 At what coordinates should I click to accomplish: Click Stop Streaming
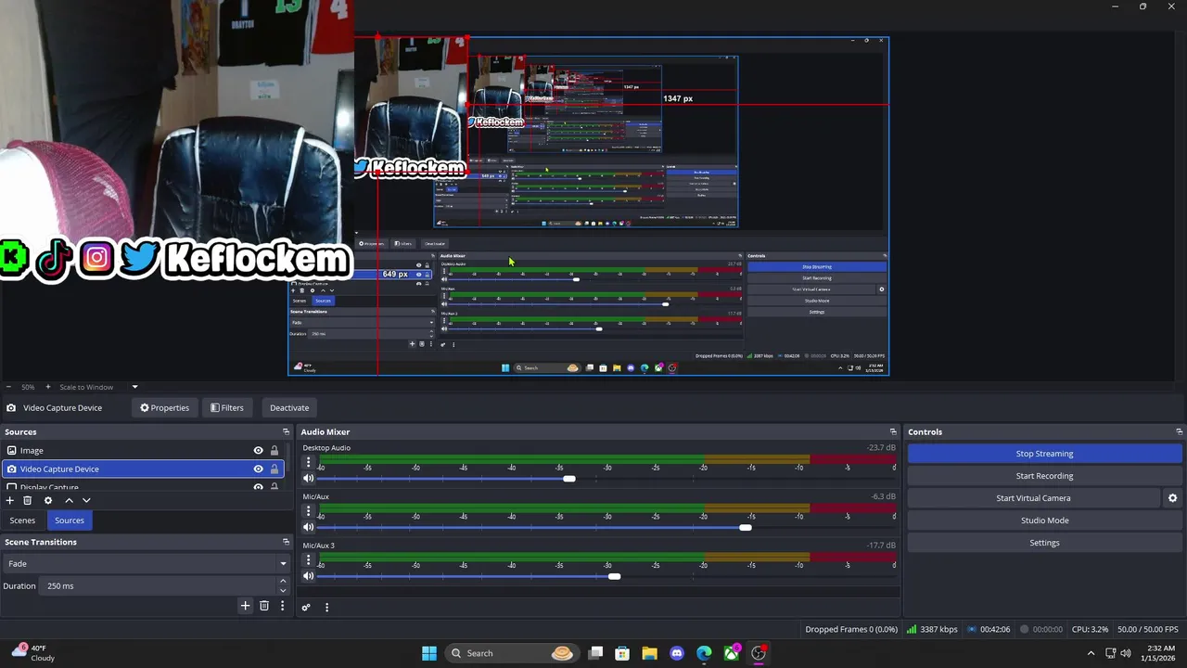click(x=1044, y=454)
